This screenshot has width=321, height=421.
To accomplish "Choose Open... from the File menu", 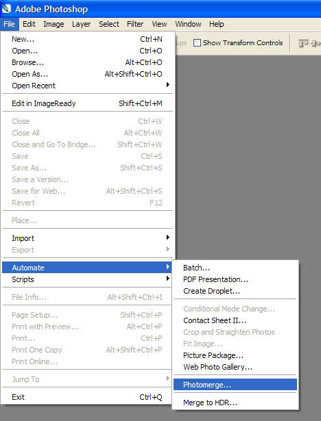I will [x=87, y=51].
